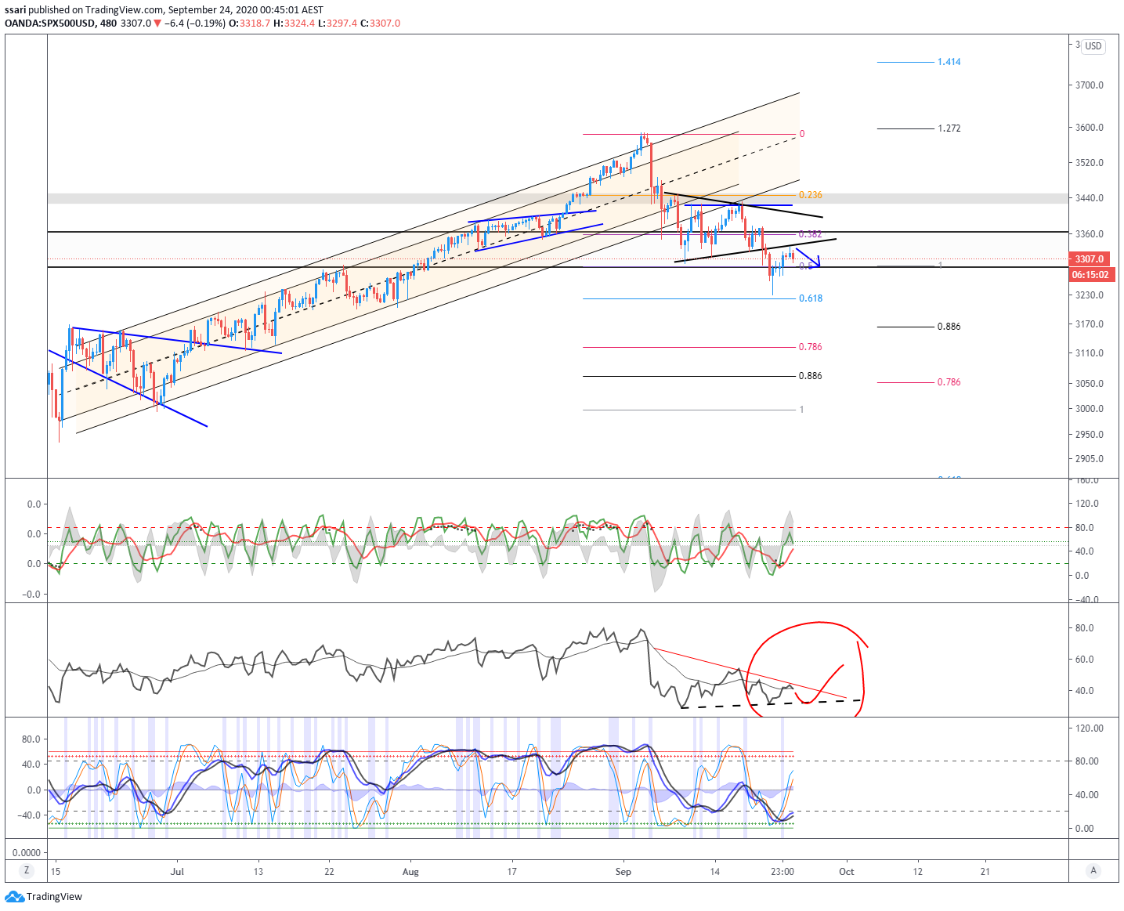
Task: Click the black 0.886 retracement label beside 0.786
Action: pyautogui.click(x=810, y=376)
